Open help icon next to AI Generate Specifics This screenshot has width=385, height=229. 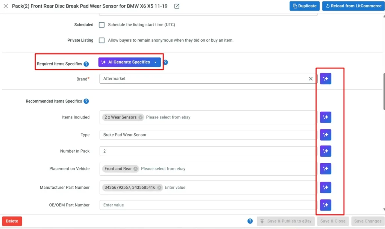point(165,62)
